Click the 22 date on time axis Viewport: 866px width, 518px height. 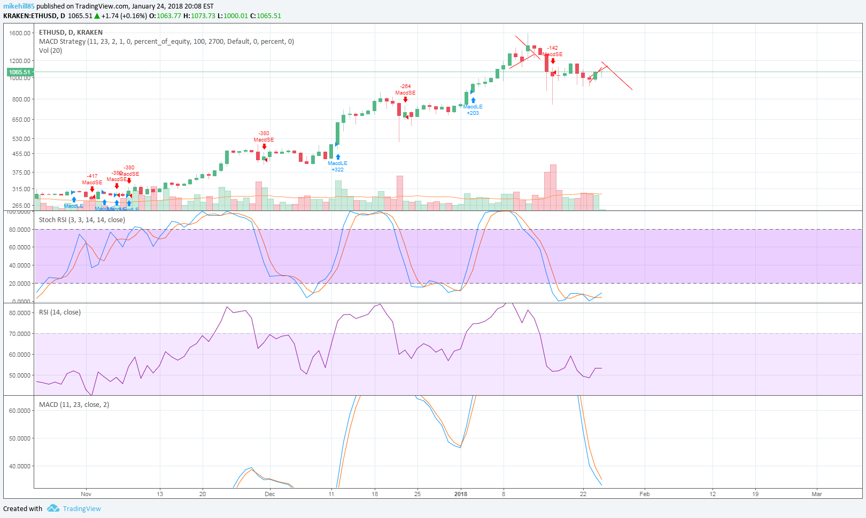tap(583, 494)
